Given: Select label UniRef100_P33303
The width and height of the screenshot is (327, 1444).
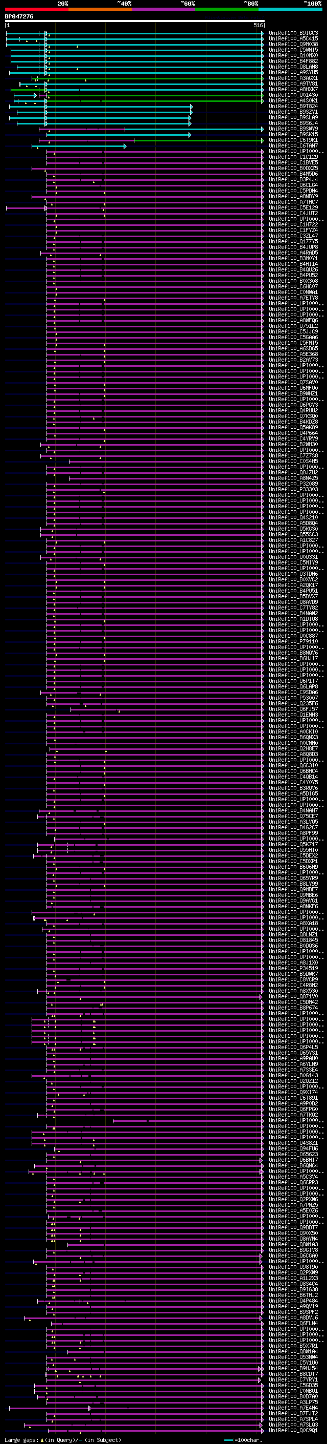Looking at the screenshot, I should tap(293, 489).
